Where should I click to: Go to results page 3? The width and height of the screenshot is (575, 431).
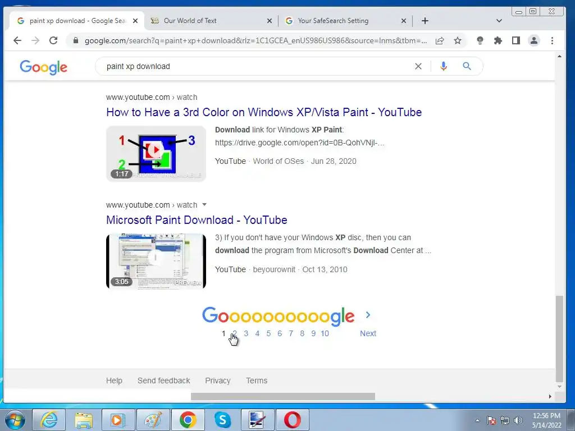click(x=246, y=333)
